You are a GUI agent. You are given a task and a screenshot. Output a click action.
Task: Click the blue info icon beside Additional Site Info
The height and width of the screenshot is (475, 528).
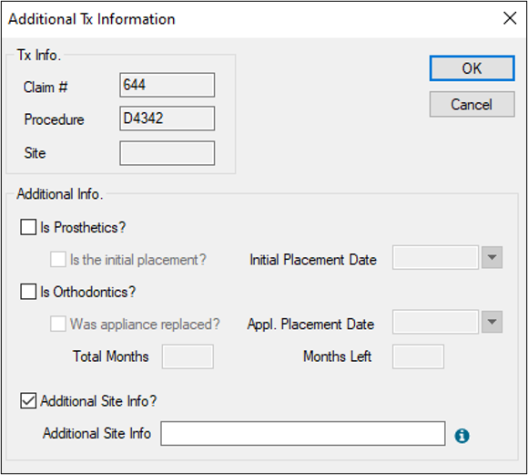coord(462,436)
